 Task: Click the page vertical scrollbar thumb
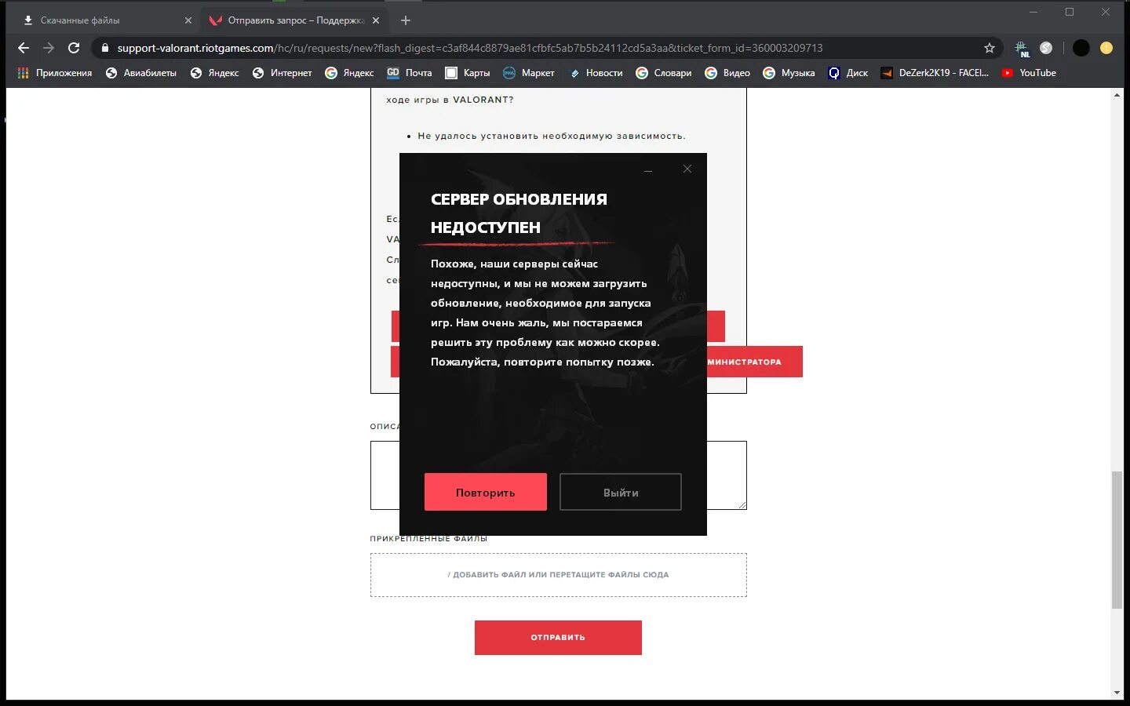(1117, 540)
